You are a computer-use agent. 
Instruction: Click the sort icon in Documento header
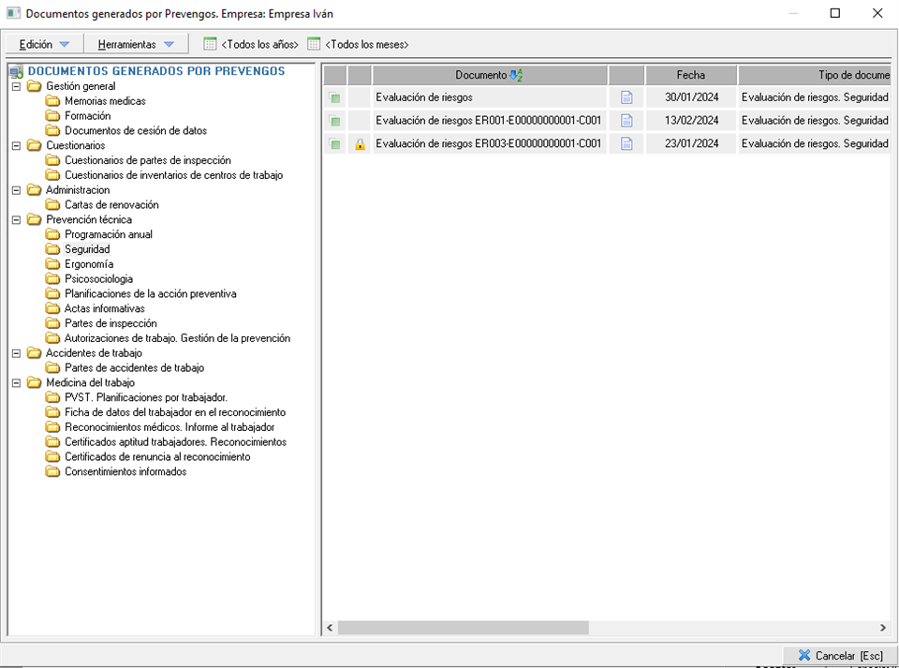(515, 75)
